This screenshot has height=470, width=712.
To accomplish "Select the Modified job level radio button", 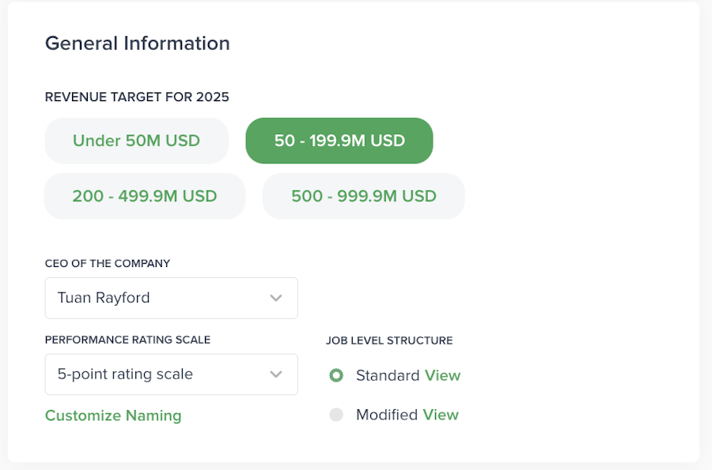I will (x=336, y=415).
